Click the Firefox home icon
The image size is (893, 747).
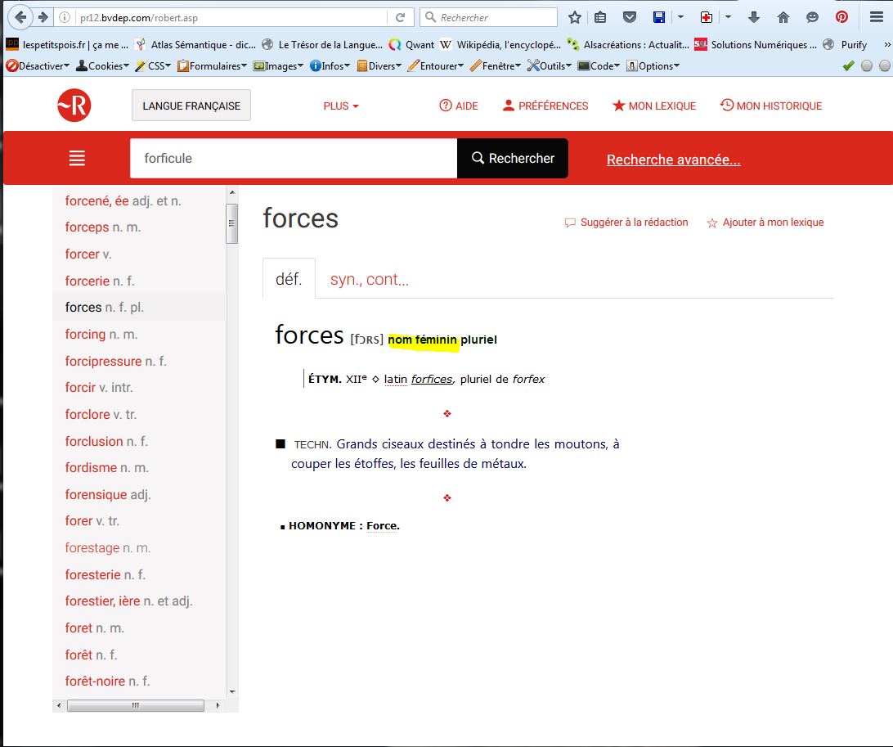point(783,17)
